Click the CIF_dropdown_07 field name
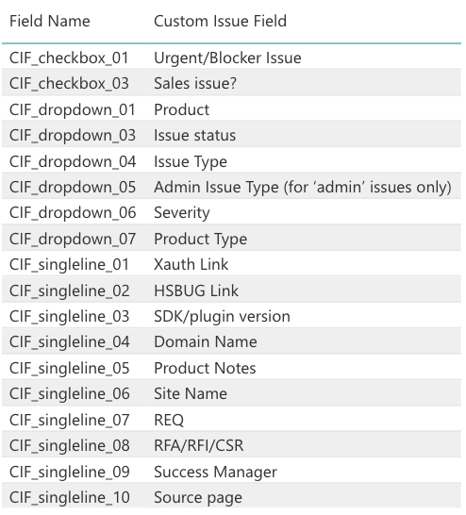The height and width of the screenshot is (515, 466). (x=73, y=239)
